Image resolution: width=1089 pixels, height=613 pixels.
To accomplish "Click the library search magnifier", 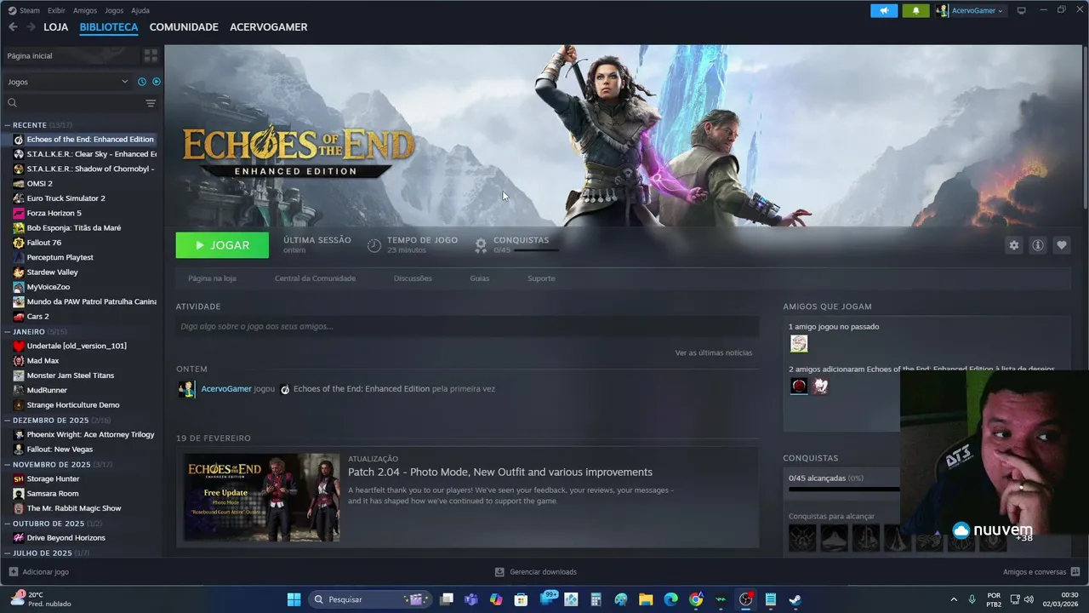I will (12, 103).
